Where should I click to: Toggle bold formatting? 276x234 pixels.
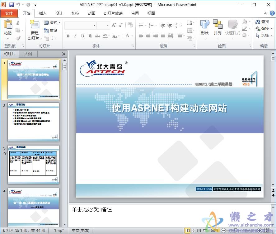(68, 36)
